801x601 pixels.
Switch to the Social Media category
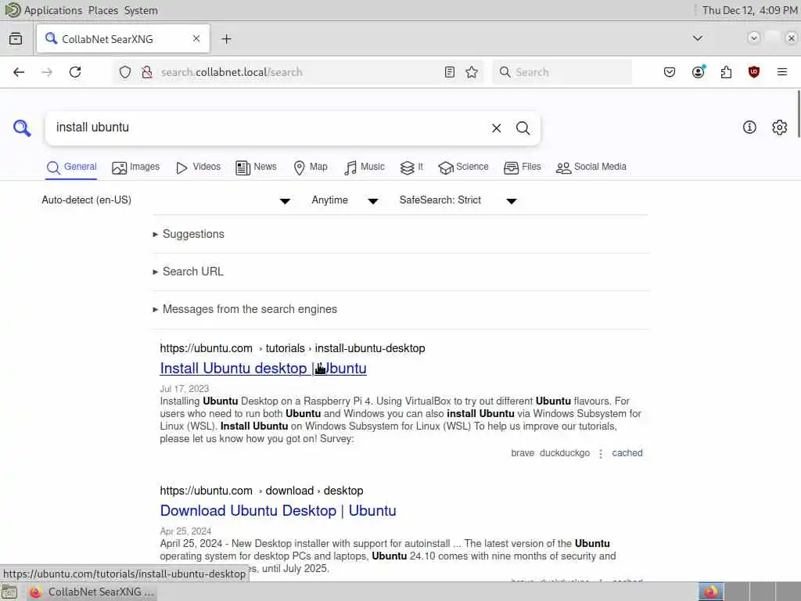click(591, 167)
